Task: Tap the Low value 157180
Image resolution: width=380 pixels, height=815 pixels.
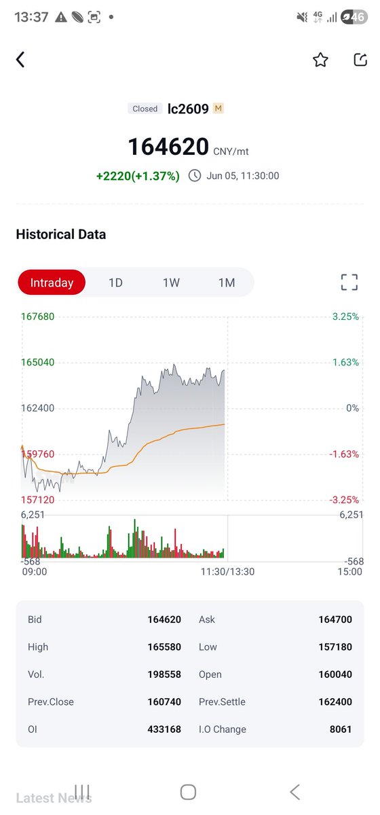Action: [x=335, y=647]
